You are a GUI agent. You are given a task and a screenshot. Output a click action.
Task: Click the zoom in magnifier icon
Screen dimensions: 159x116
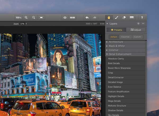[26, 17]
